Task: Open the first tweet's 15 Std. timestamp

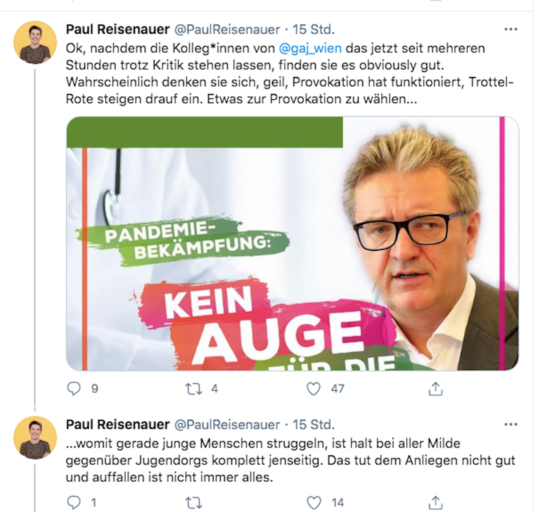Action: [x=313, y=29]
